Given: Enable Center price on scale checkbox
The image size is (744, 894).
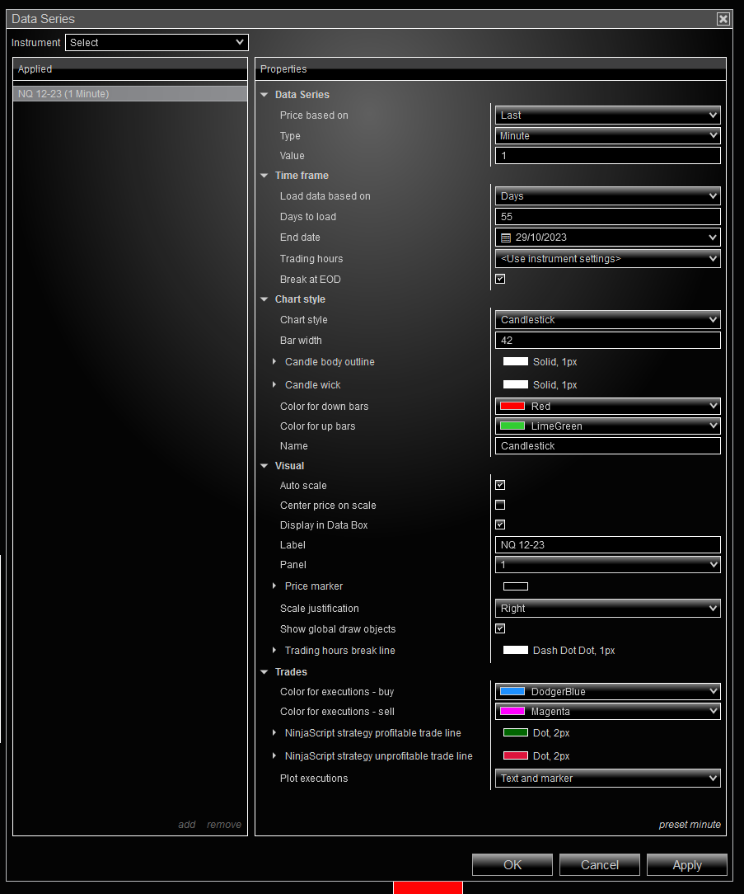Looking at the screenshot, I should click(500, 505).
